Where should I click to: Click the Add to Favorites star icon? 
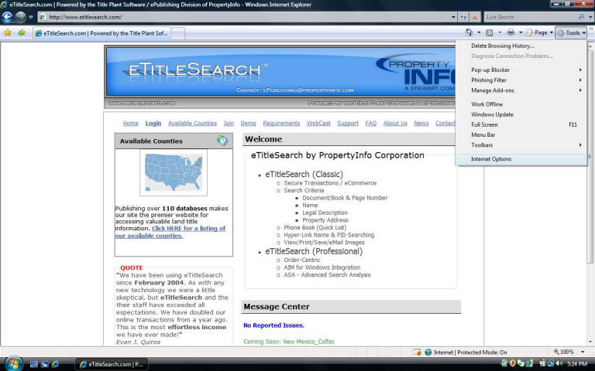(22, 33)
